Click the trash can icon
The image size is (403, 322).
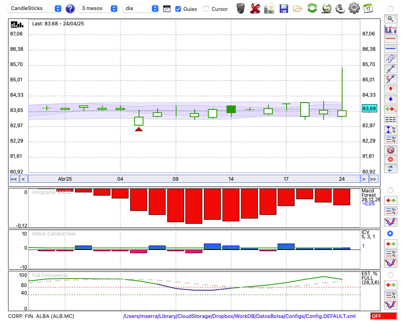pos(241,8)
